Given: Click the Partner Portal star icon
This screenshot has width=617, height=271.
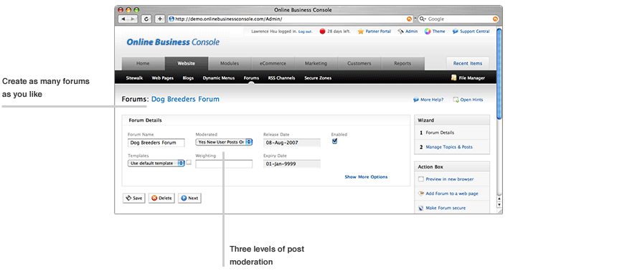Looking at the screenshot, I should click(x=360, y=32).
